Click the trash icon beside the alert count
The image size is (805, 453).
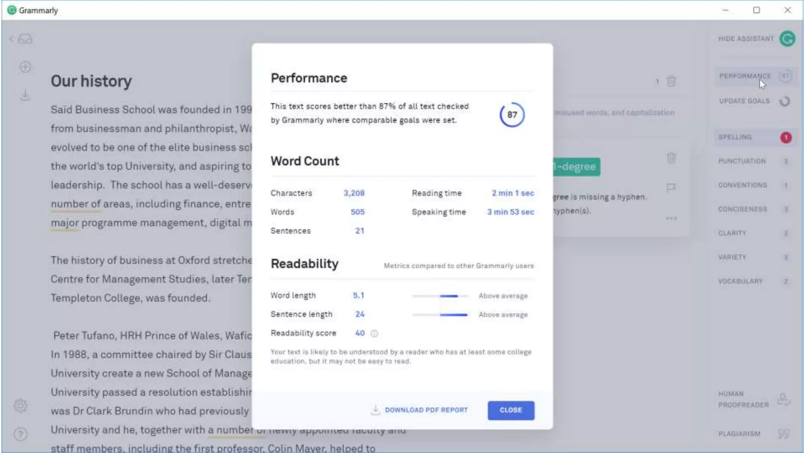(671, 81)
